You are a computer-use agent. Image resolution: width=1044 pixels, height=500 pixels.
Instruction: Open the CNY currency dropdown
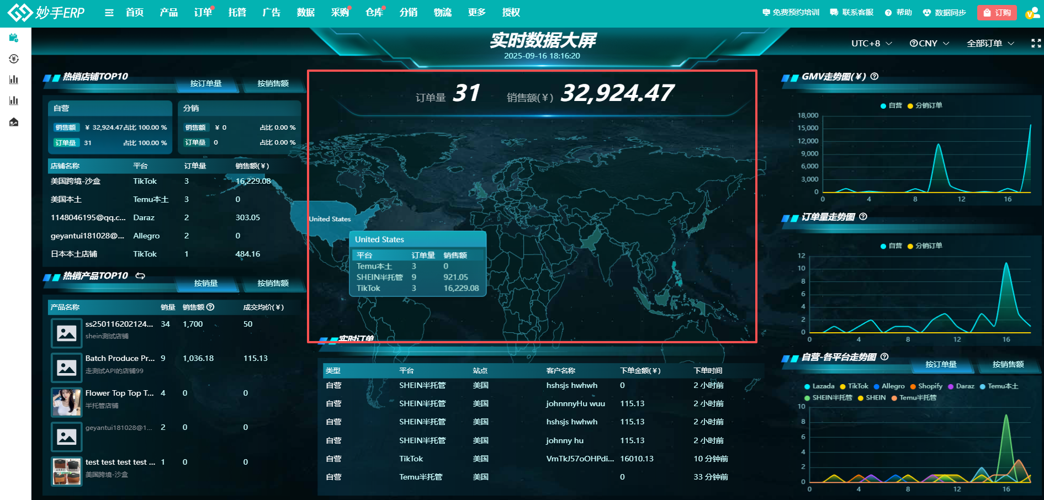tap(929, 43)
